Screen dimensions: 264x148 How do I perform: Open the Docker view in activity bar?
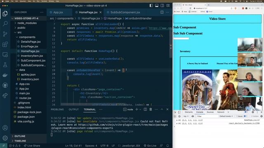[x=5, y=75]
